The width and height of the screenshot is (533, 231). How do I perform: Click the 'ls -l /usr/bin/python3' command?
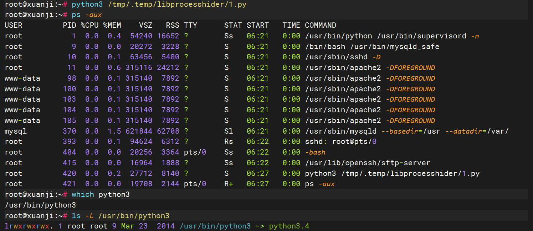click(121, 216)
